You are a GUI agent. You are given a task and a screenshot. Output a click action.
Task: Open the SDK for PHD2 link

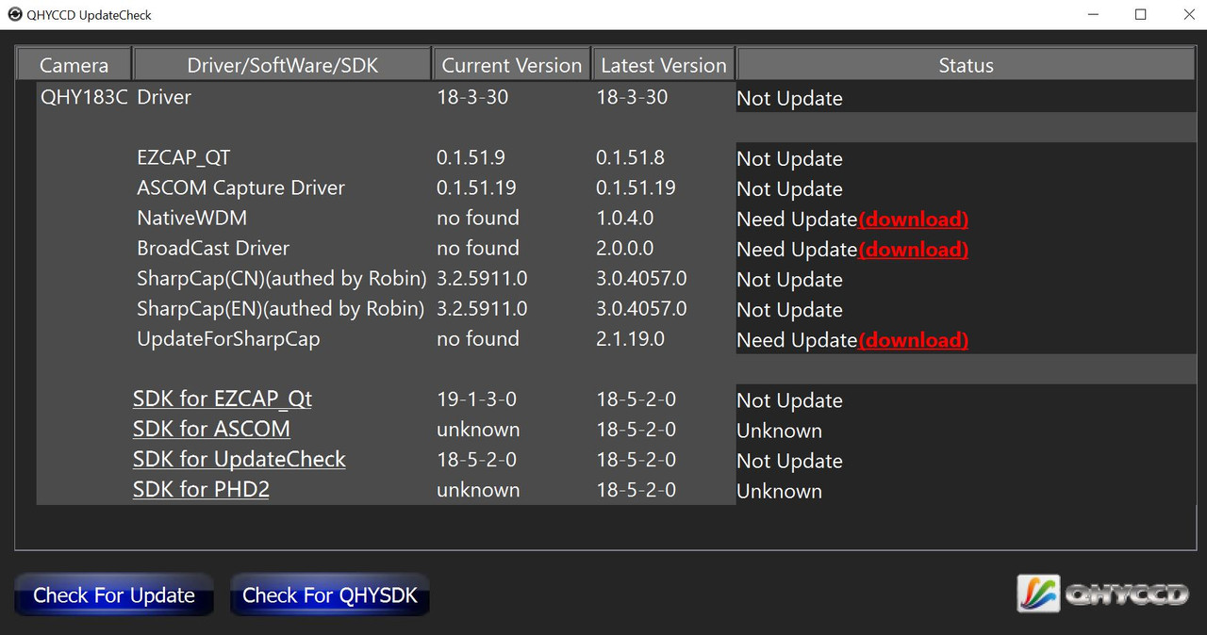click(x=201, y=490)
